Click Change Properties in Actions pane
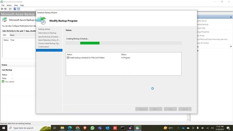 tap(203, 32)
